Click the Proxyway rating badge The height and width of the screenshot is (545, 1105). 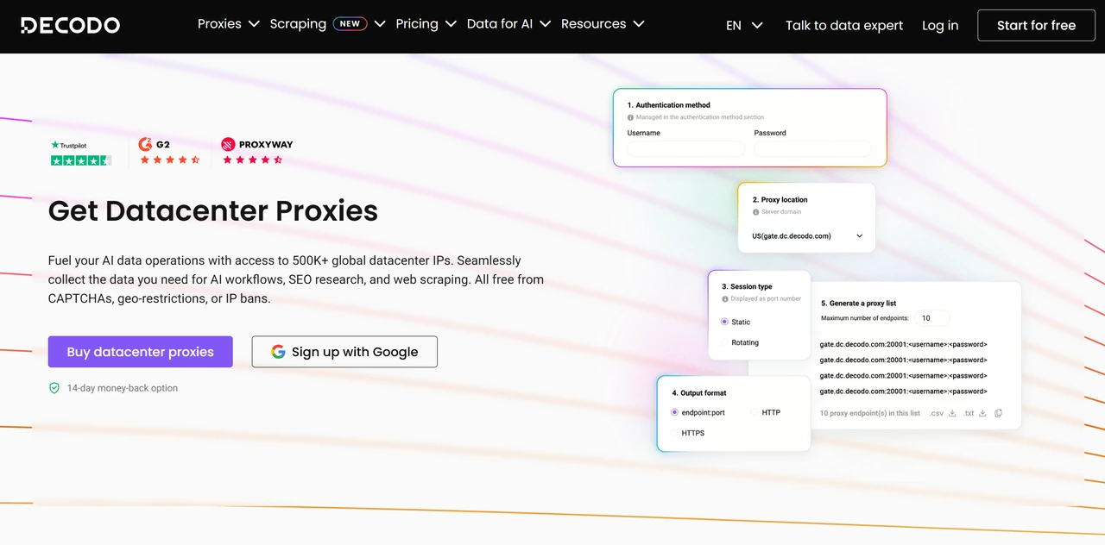pyautogui.click(x=256, y=151)
